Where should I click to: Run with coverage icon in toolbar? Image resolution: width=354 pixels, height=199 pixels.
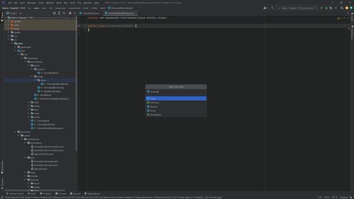[x=331, y=8]
